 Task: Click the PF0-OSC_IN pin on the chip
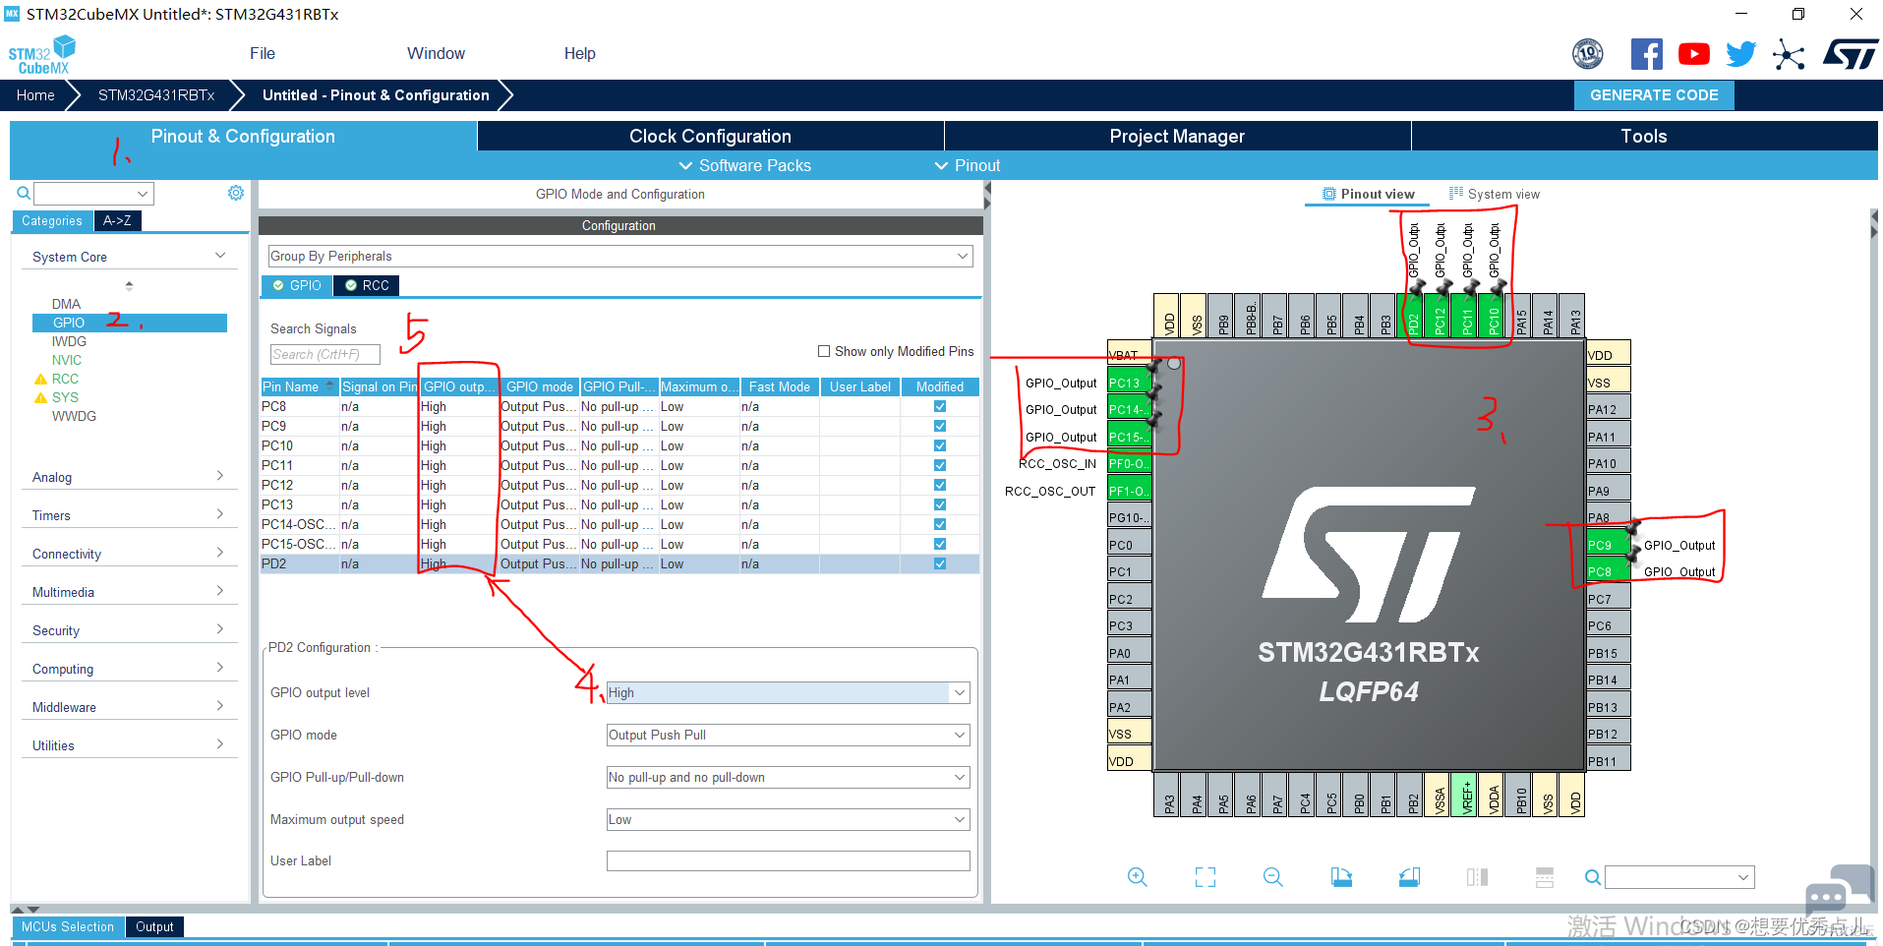point(1129,463)
